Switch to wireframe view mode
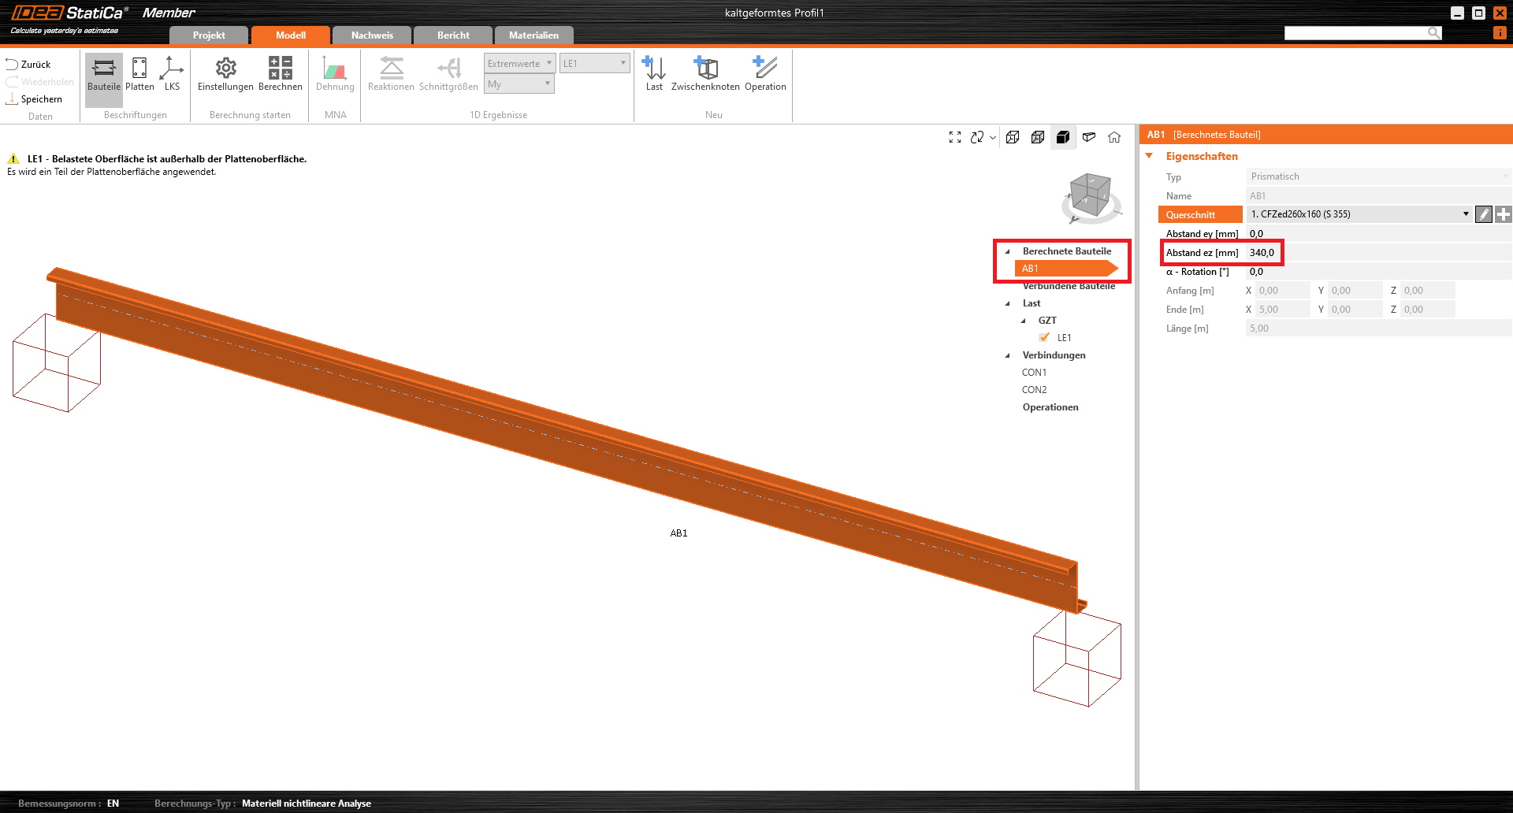This screenshot has width=1513, height=813. pyautogui.click(x=1013, y=137)
